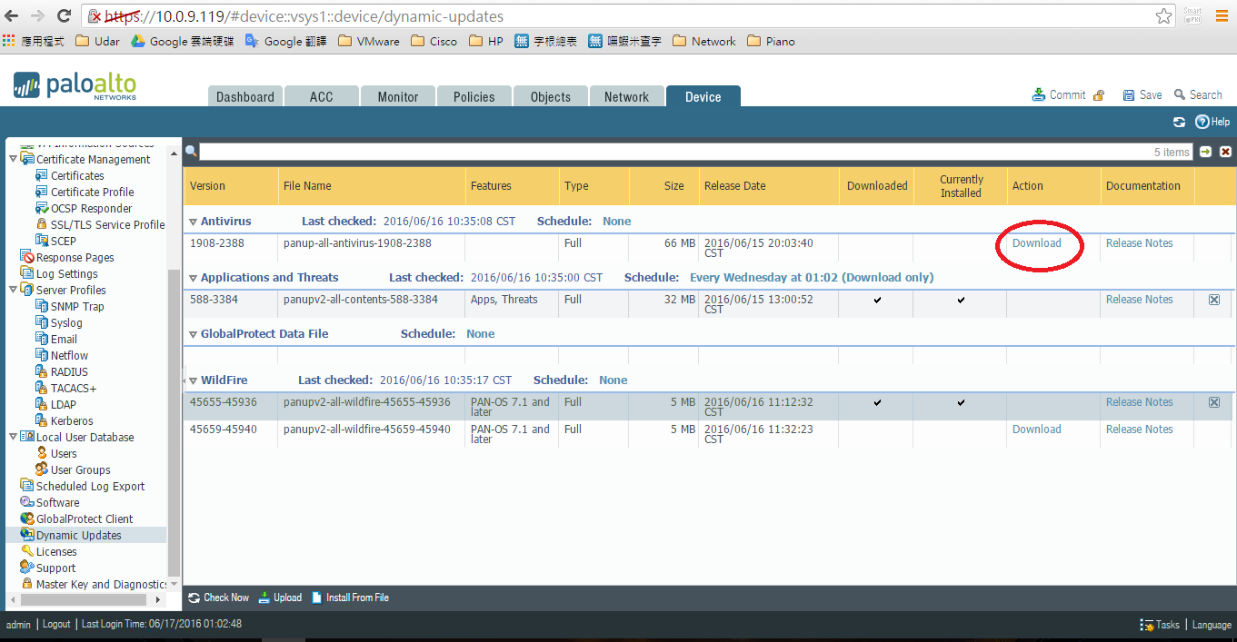
Task: Open the Language setting
Action: point(1212,625)
